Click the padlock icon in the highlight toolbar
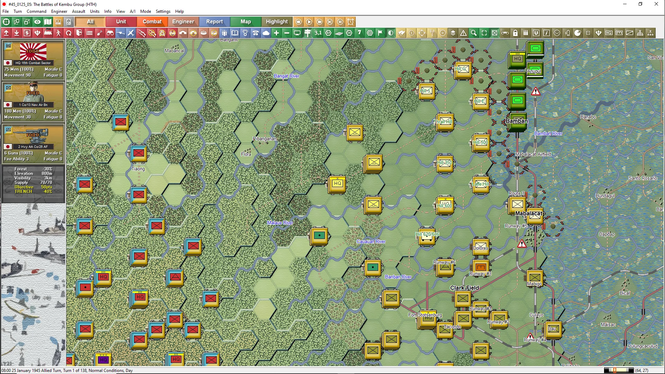The image size is (665, 374). [x=515, y=33]
